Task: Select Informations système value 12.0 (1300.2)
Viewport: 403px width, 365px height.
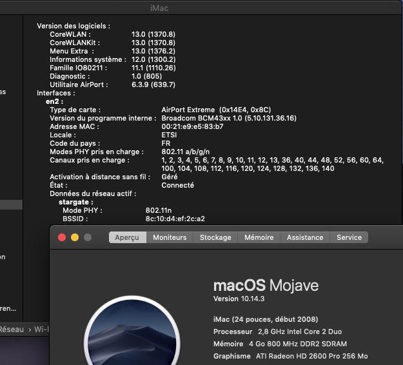Action: 153,59
